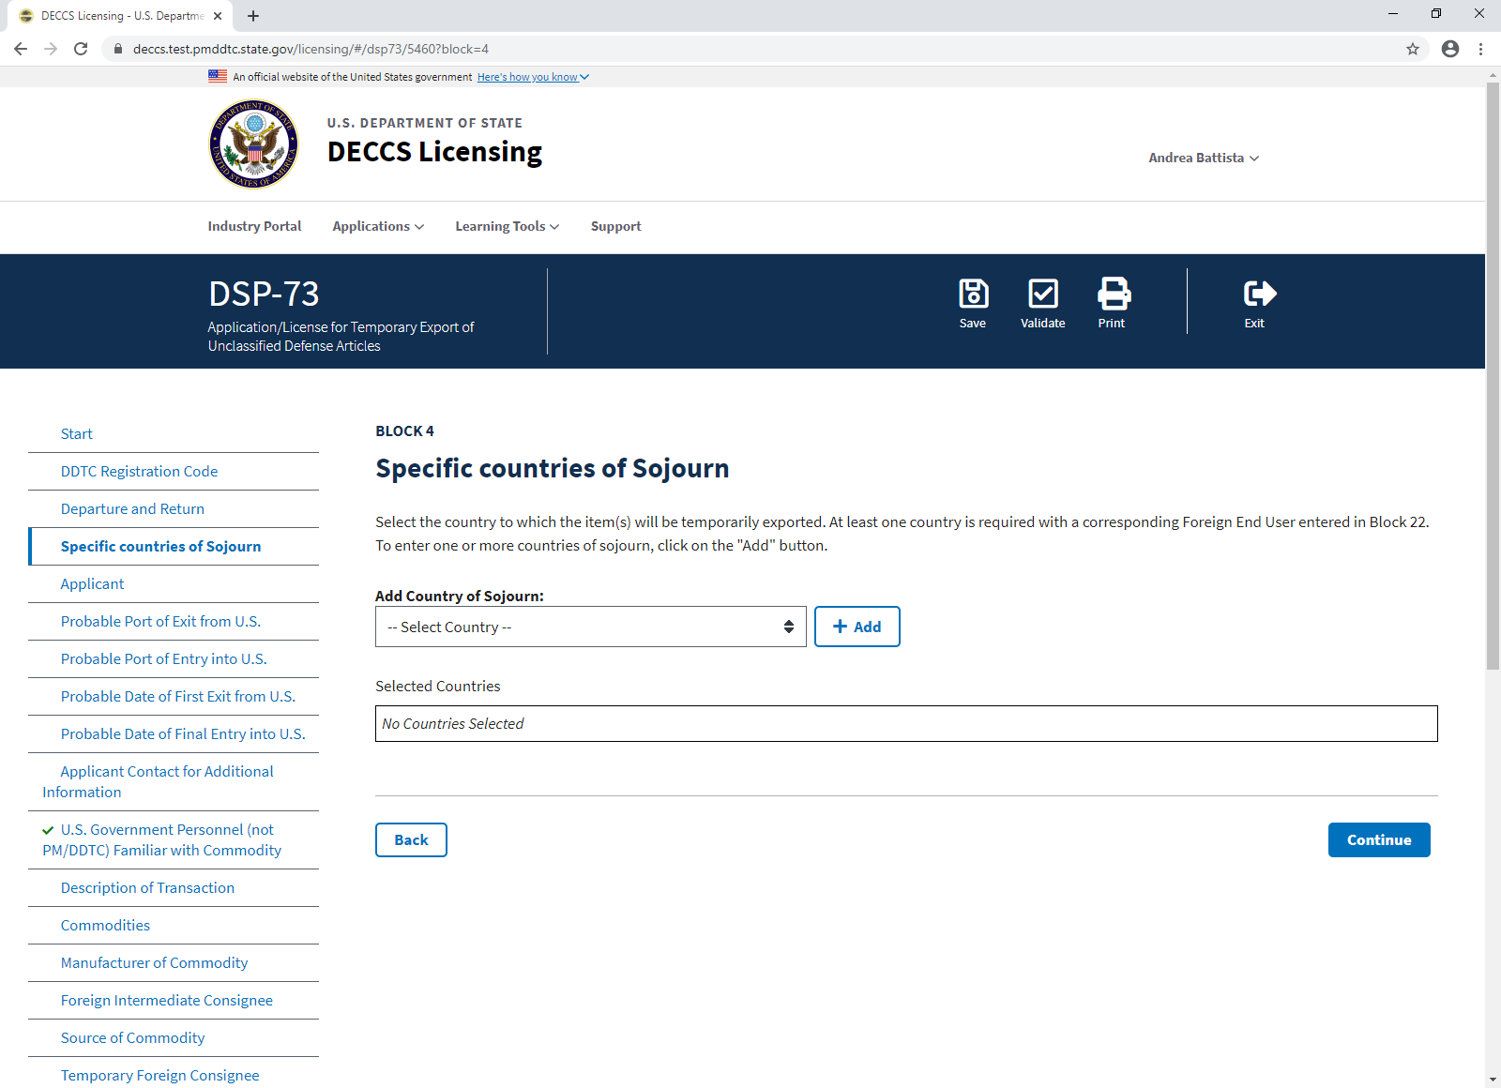Go back in browser history
This screenshot has width=1501, height=1088.
(21, 49)
